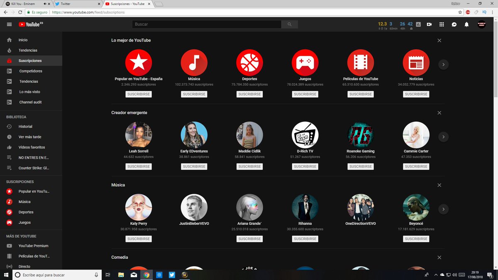Click the IQ browser extension icon
498x280 pixels.
(x=484, y=12)
